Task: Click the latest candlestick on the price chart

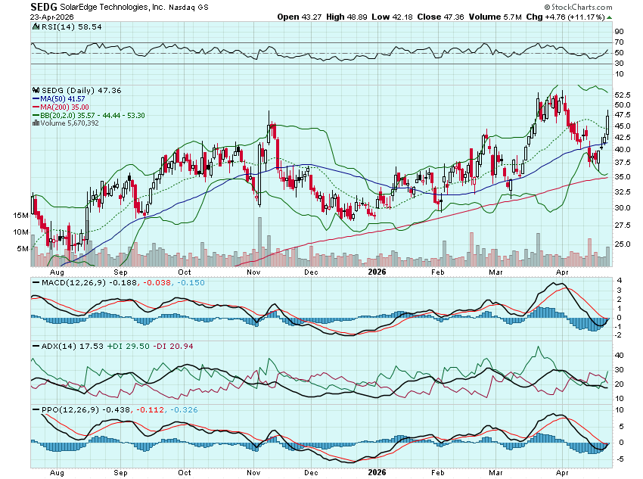Action: point(607,124)
